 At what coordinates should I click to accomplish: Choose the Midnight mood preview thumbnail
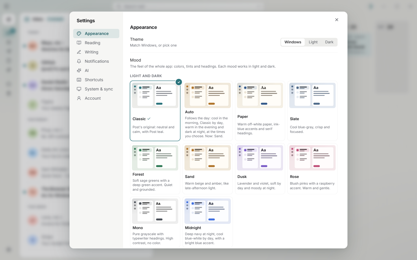click(x=208, y=211)
